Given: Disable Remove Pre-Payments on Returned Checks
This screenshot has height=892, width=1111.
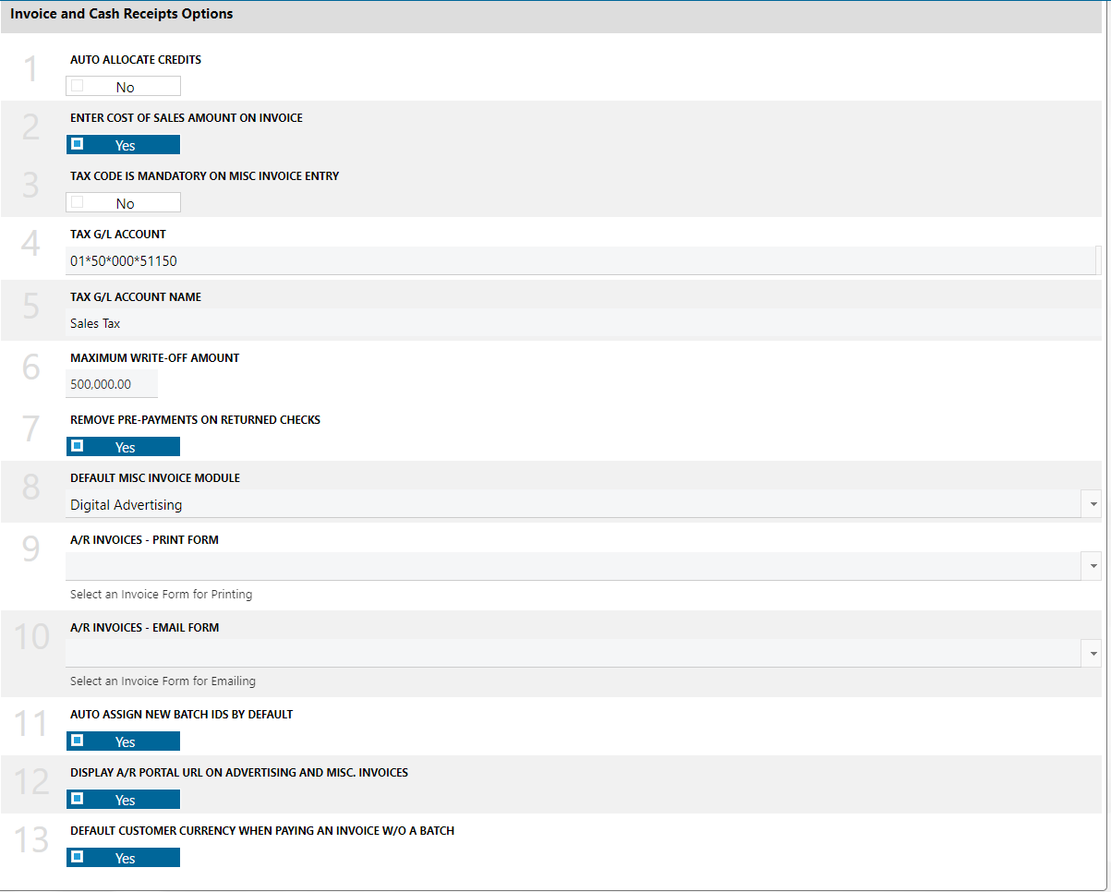Looking at the screenshot, I should pos(124,447).
